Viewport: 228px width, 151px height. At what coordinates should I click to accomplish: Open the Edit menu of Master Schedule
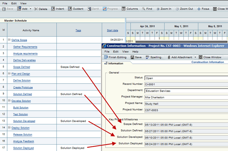tap(14, 3)
